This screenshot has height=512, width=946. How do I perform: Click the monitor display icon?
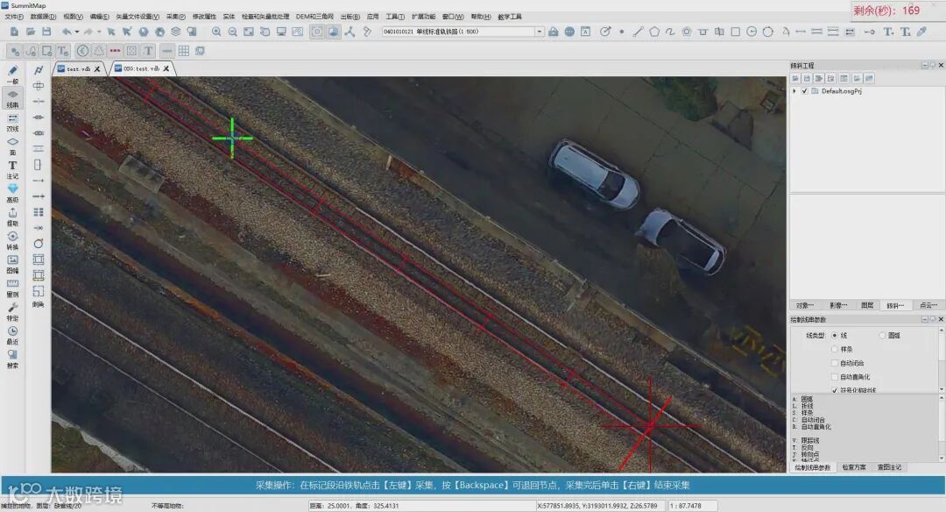pyautogui.click(x=281, y=32)
